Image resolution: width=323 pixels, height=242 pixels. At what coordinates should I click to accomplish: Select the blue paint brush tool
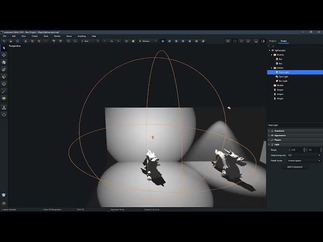point(4,91)
